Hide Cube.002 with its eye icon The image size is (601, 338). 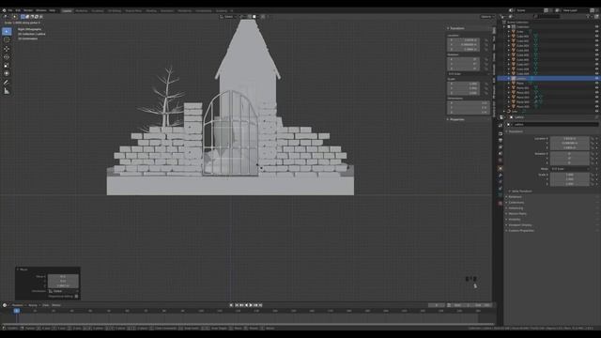[596, 40]
